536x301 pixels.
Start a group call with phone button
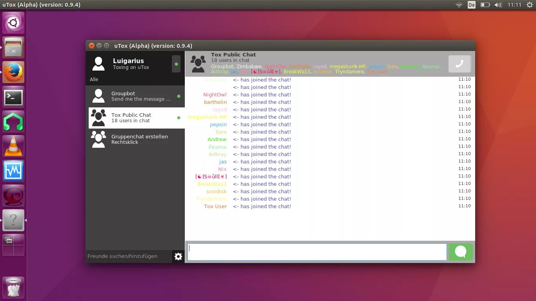459,64
